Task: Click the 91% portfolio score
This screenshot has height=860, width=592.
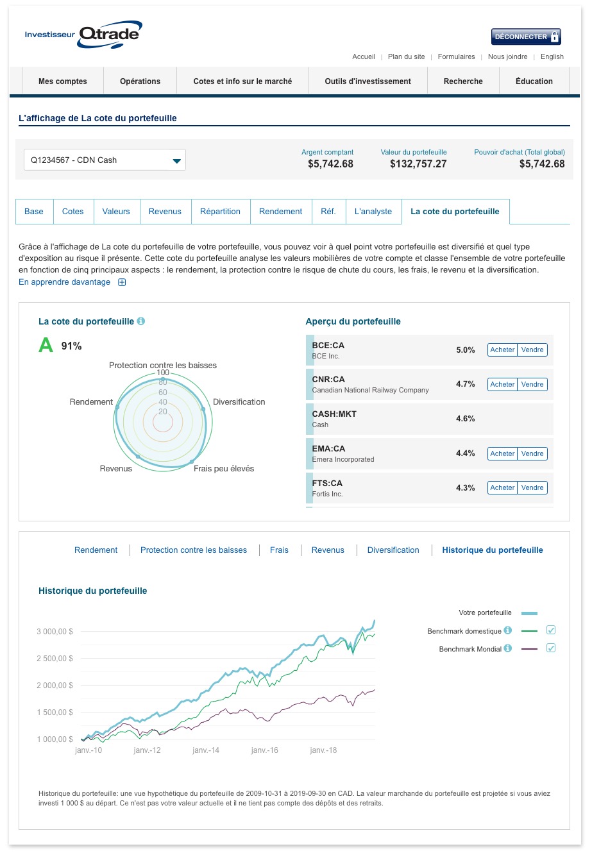Action: 71,346
